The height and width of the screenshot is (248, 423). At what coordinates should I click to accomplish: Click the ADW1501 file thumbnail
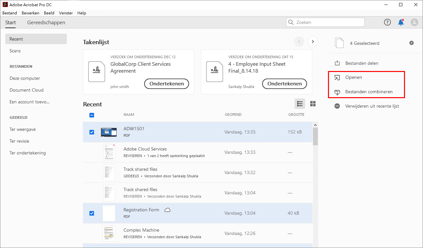[x=109, y=132]
